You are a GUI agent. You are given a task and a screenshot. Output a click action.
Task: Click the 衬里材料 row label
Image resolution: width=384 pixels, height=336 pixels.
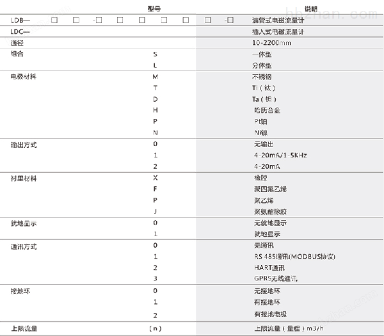pyautogui.click(x=24, y=179)
